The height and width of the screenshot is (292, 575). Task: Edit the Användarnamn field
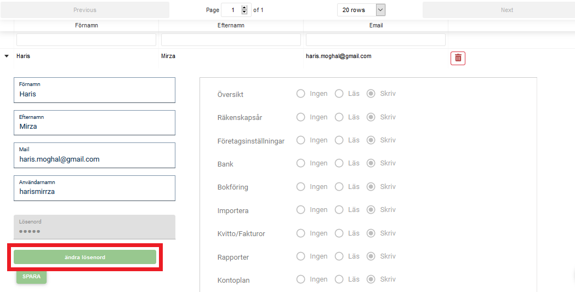pos(94,192)
